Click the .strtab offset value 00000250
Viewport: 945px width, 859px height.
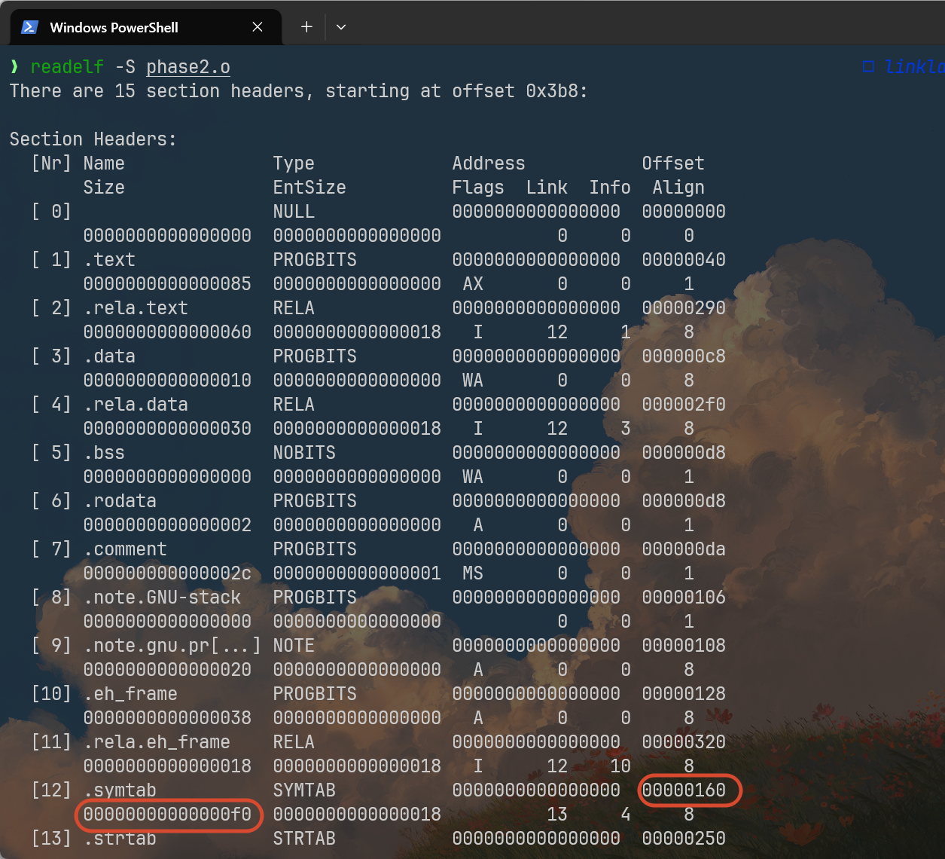(x=684, y=839)
